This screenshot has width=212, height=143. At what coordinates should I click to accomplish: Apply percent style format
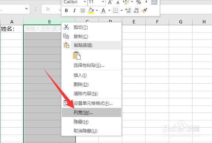click(138, 2)
